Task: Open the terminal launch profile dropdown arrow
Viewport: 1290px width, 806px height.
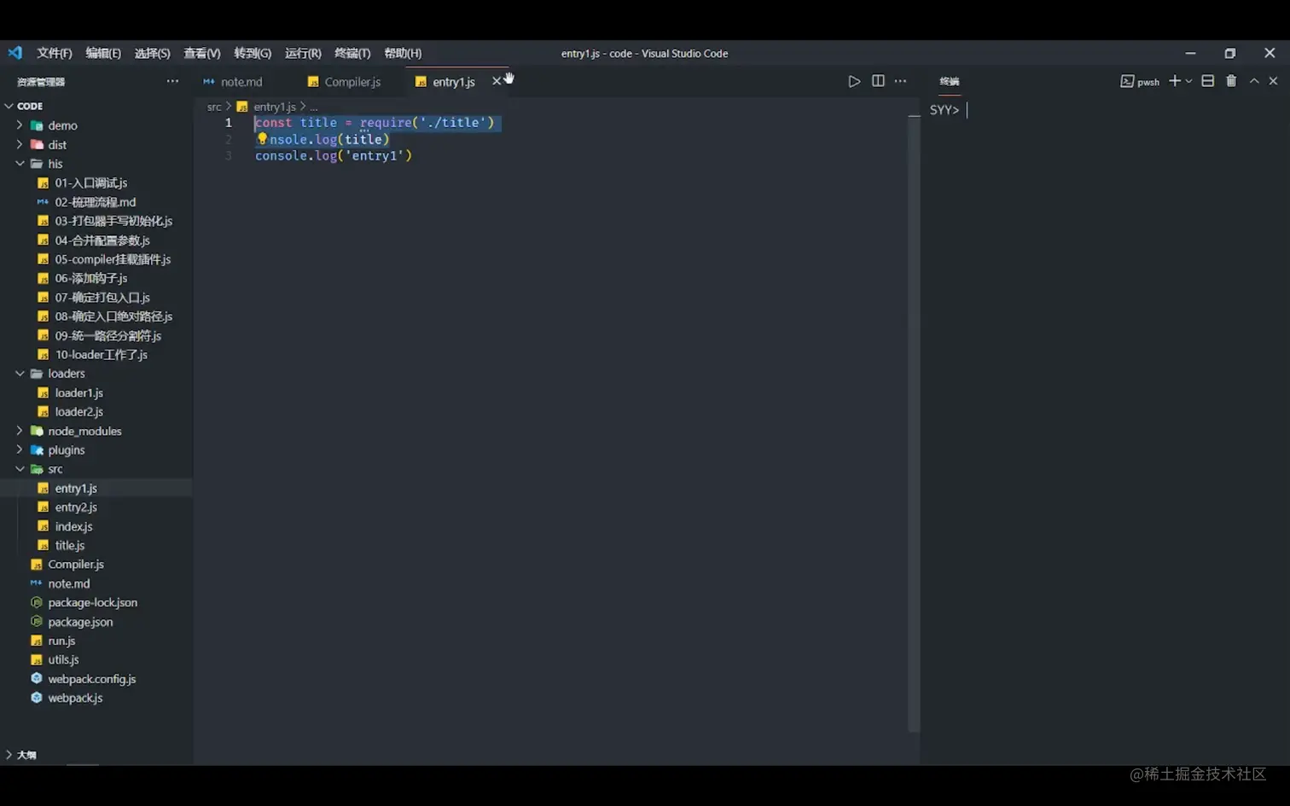Action: coord(1188,81)
